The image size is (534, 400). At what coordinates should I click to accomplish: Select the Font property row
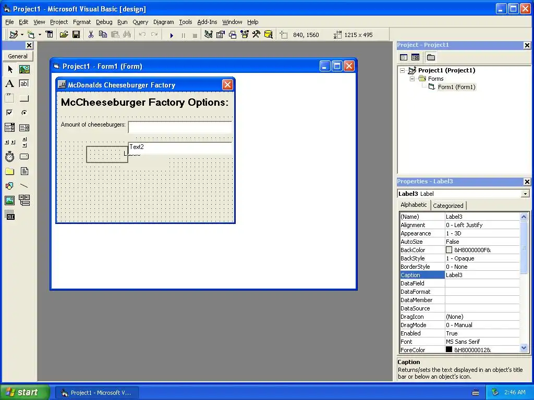(x=459, y=342)
